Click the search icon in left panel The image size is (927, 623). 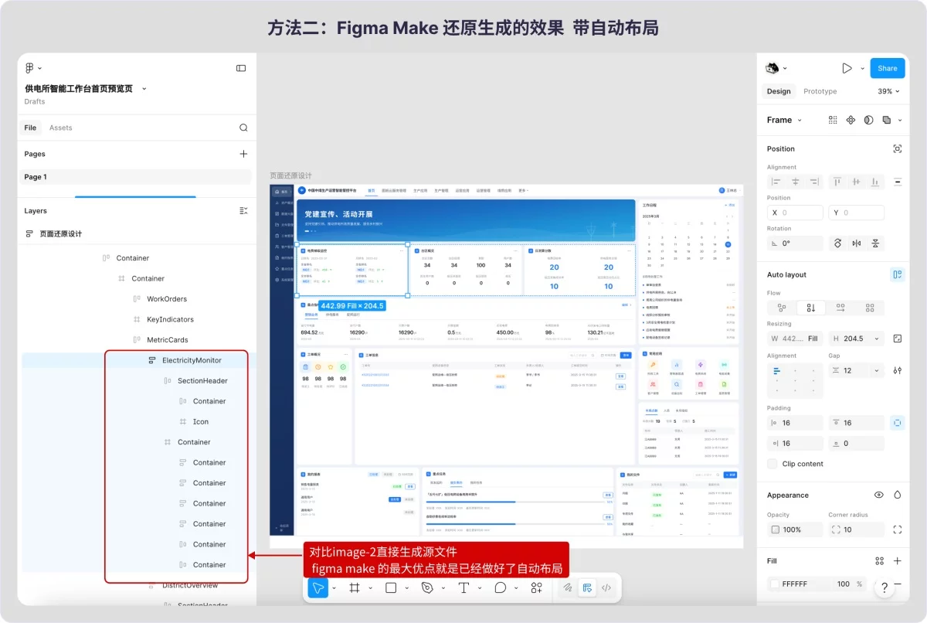(x=243, y=128)
